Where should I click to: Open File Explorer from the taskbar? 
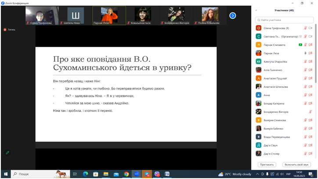106,174
